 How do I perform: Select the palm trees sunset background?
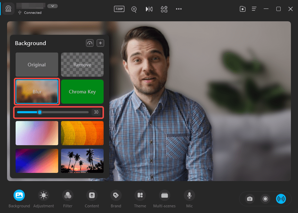[x=82, y=160]
